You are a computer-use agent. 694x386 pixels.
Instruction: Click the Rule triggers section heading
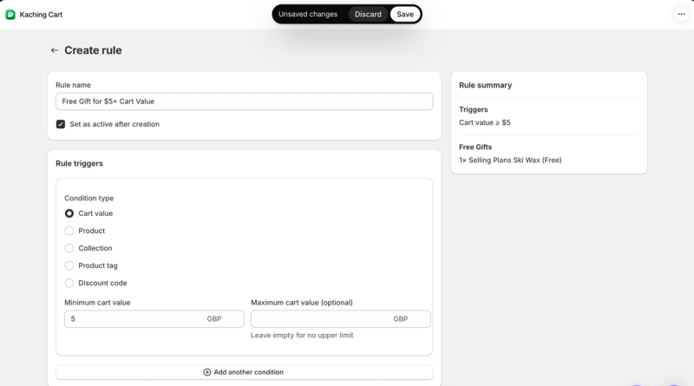coord(79,163)
